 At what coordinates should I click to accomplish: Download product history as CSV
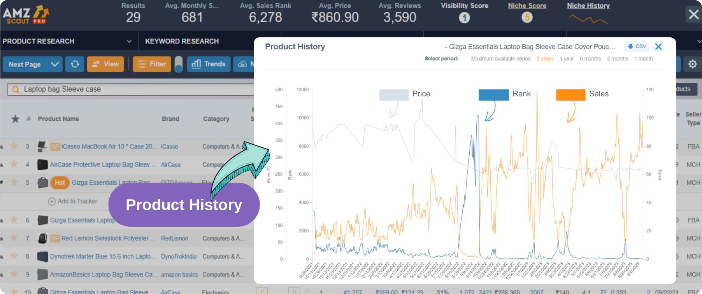click(637, 46)
